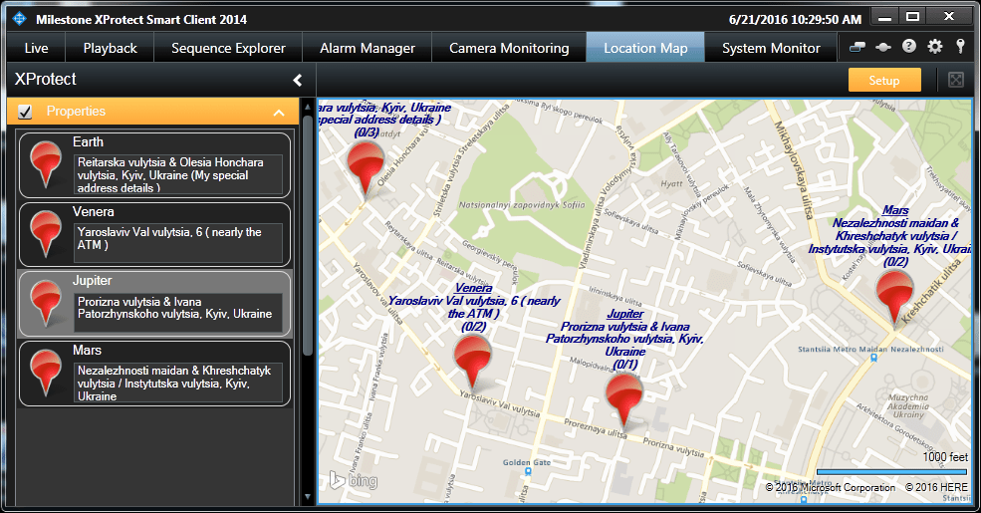
Task: Open the System Monitor tab
Action: [771, 48]
